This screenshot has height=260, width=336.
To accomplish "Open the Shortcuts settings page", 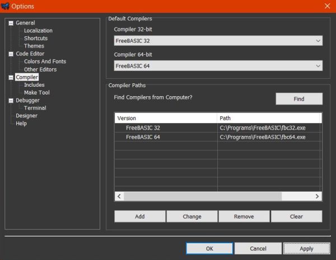I will (36, 39).
